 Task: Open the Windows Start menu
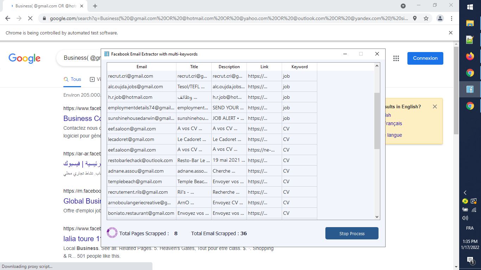(x=470, y=7)
